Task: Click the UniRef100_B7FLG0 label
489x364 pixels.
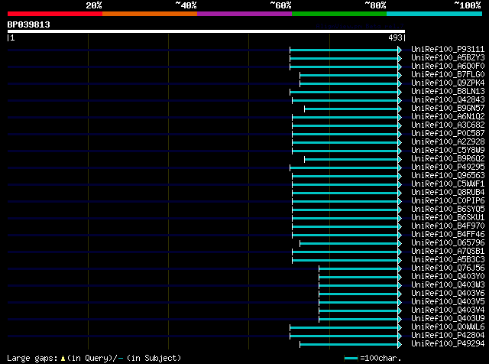Action: coord(448,75)
